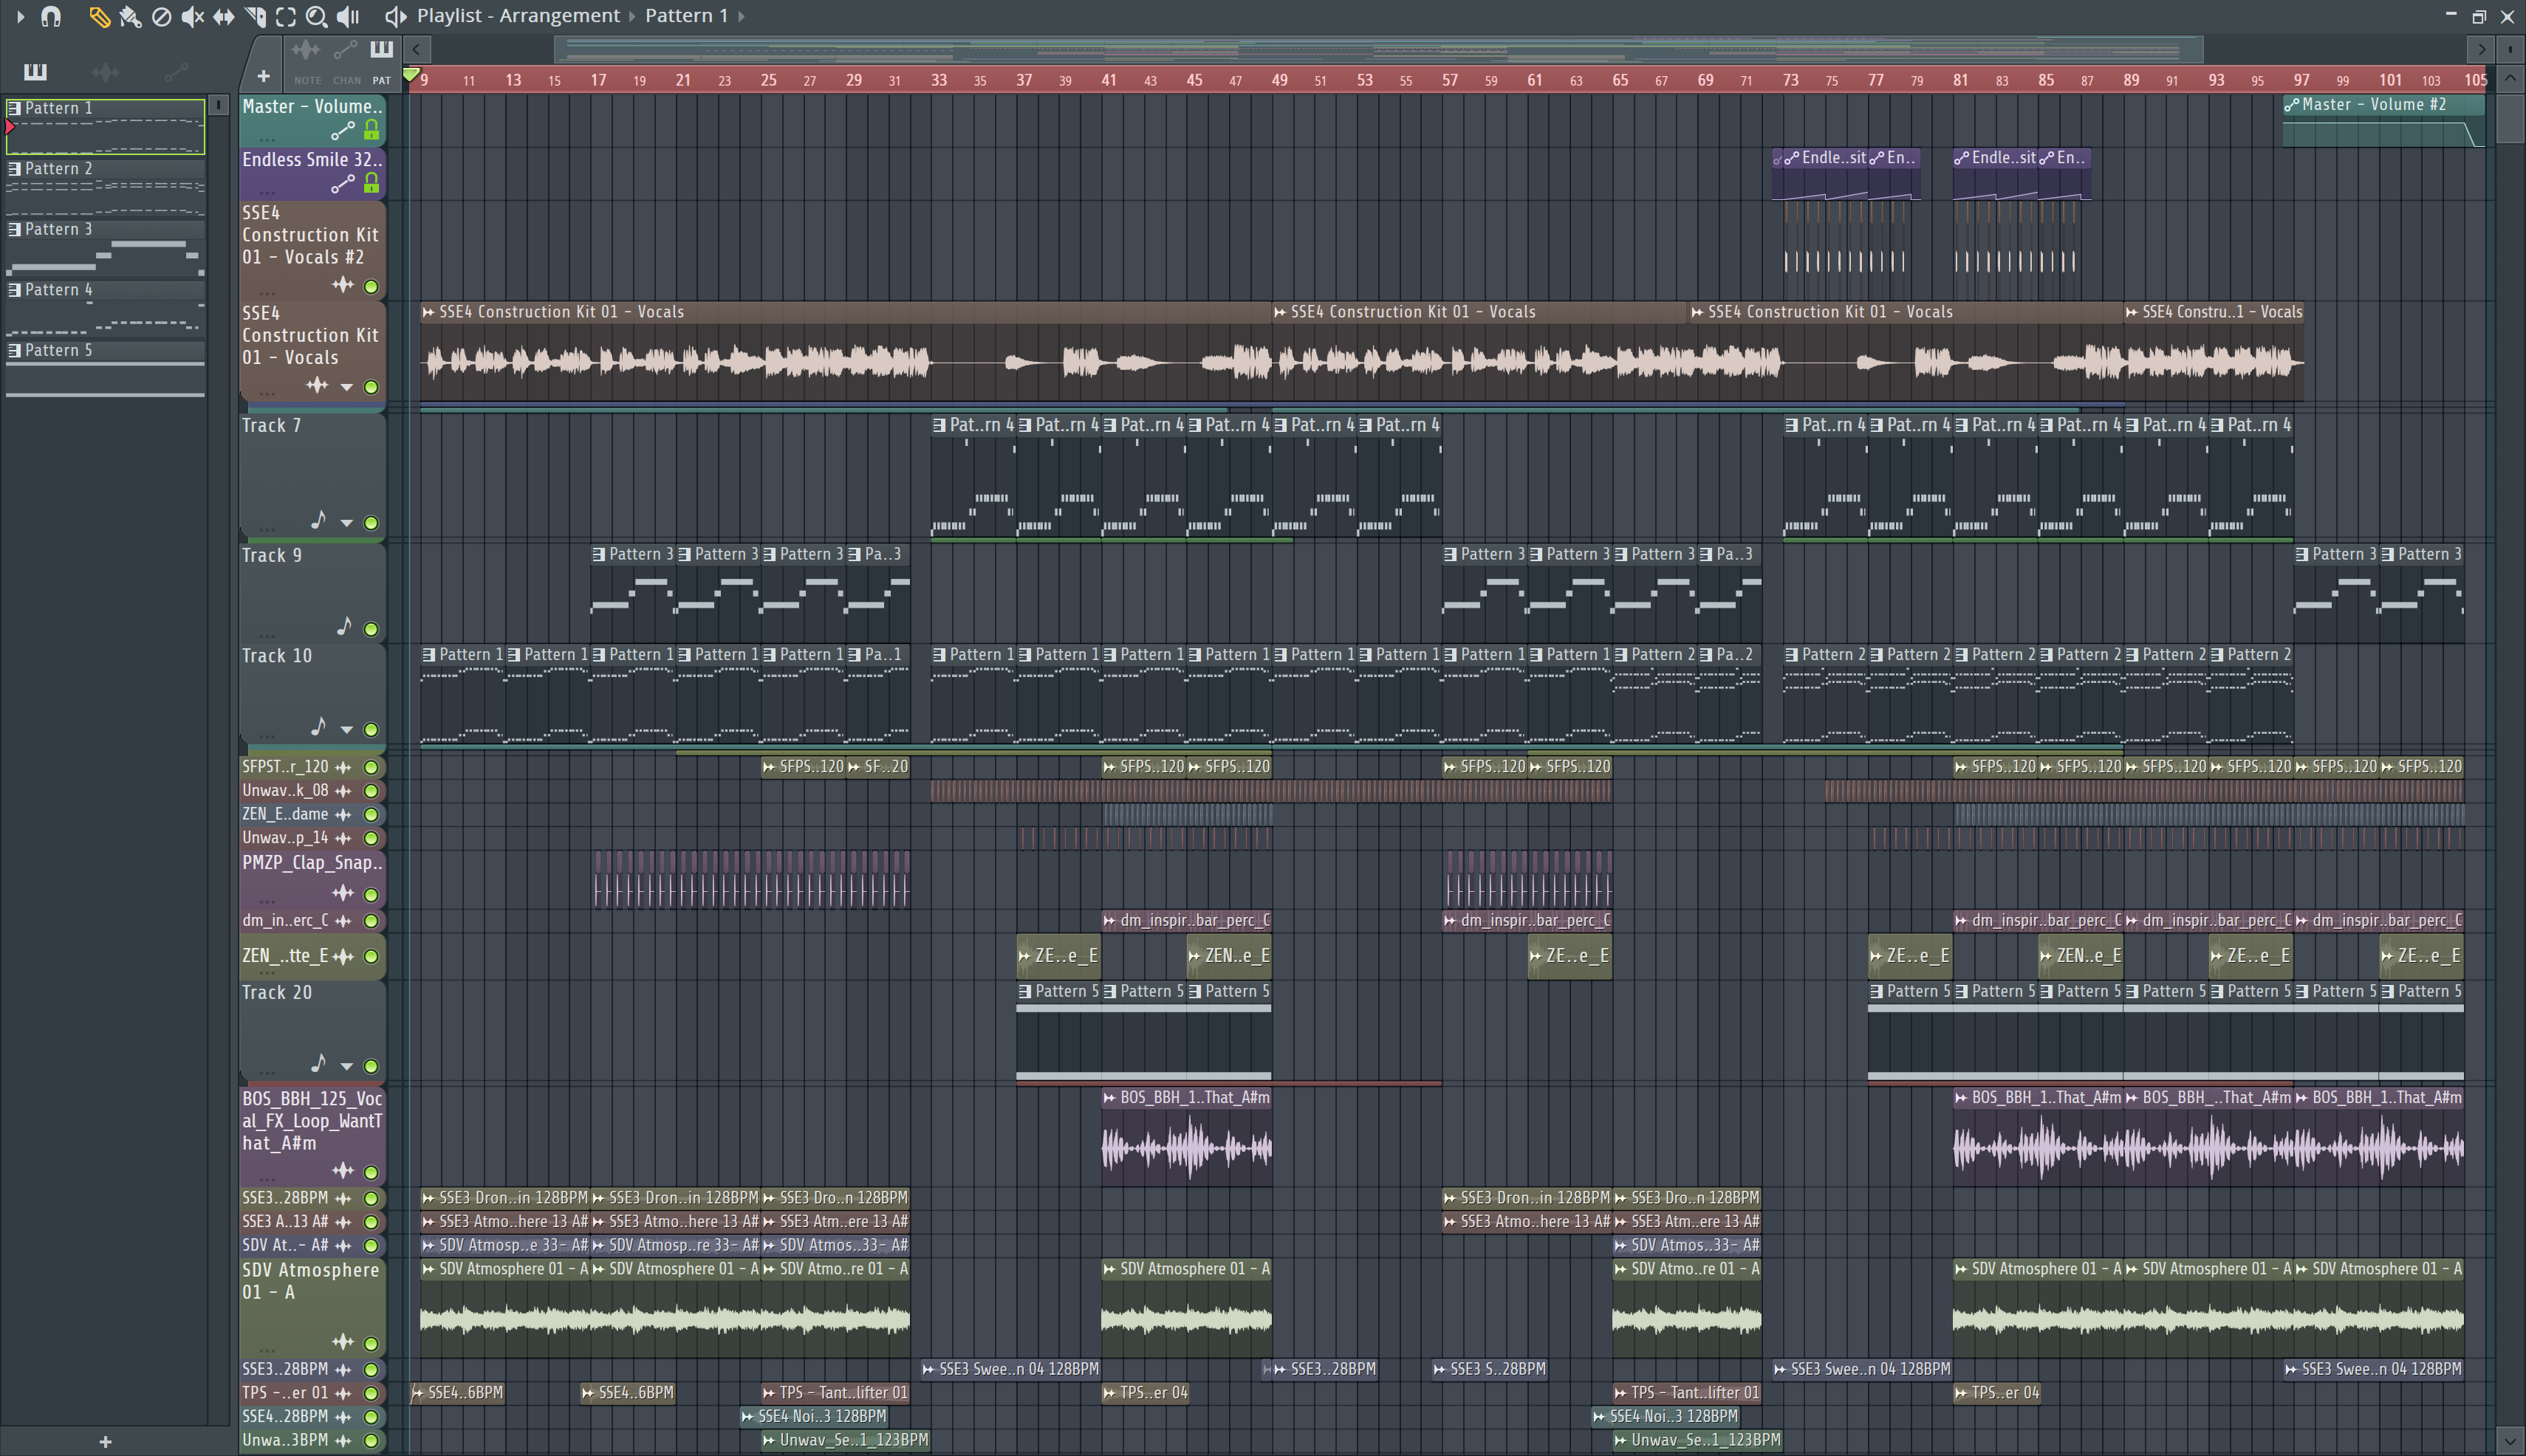Screen dimensions: 2526x1456
Task: Click automation icon on Master Volume track
Action: pos(343,130)
